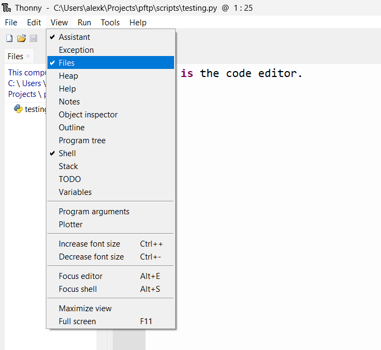Select Focus editor menu entry

tap(110, 276)
